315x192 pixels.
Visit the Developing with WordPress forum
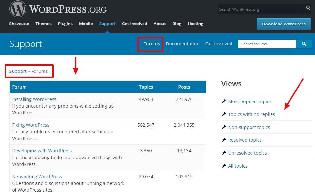(42, 151)
